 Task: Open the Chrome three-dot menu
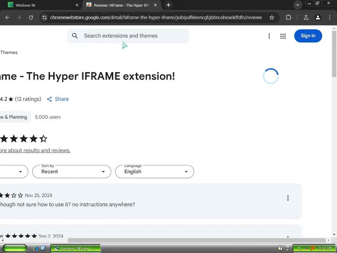330,17
